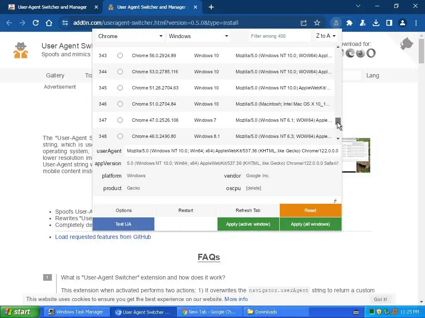This screenshot has width=425, height=318.
Task: Click User-Agent Switcher extension toolbar icon
Action: coord(336,23)
